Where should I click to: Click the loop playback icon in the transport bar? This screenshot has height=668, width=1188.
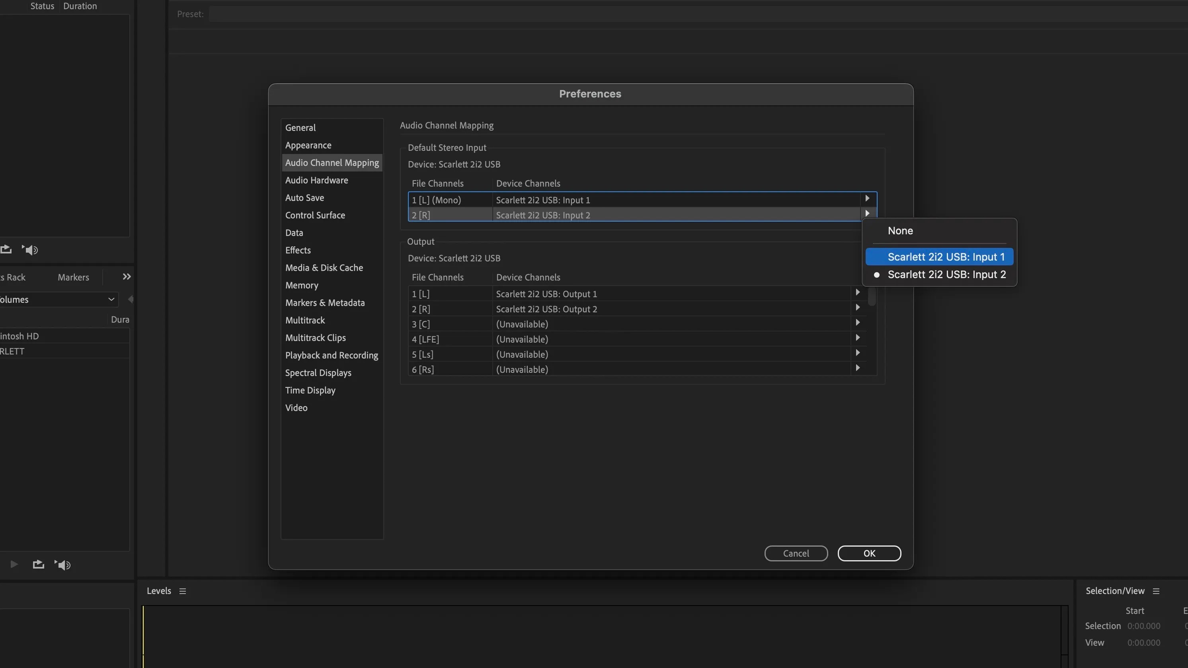[38, 564]
